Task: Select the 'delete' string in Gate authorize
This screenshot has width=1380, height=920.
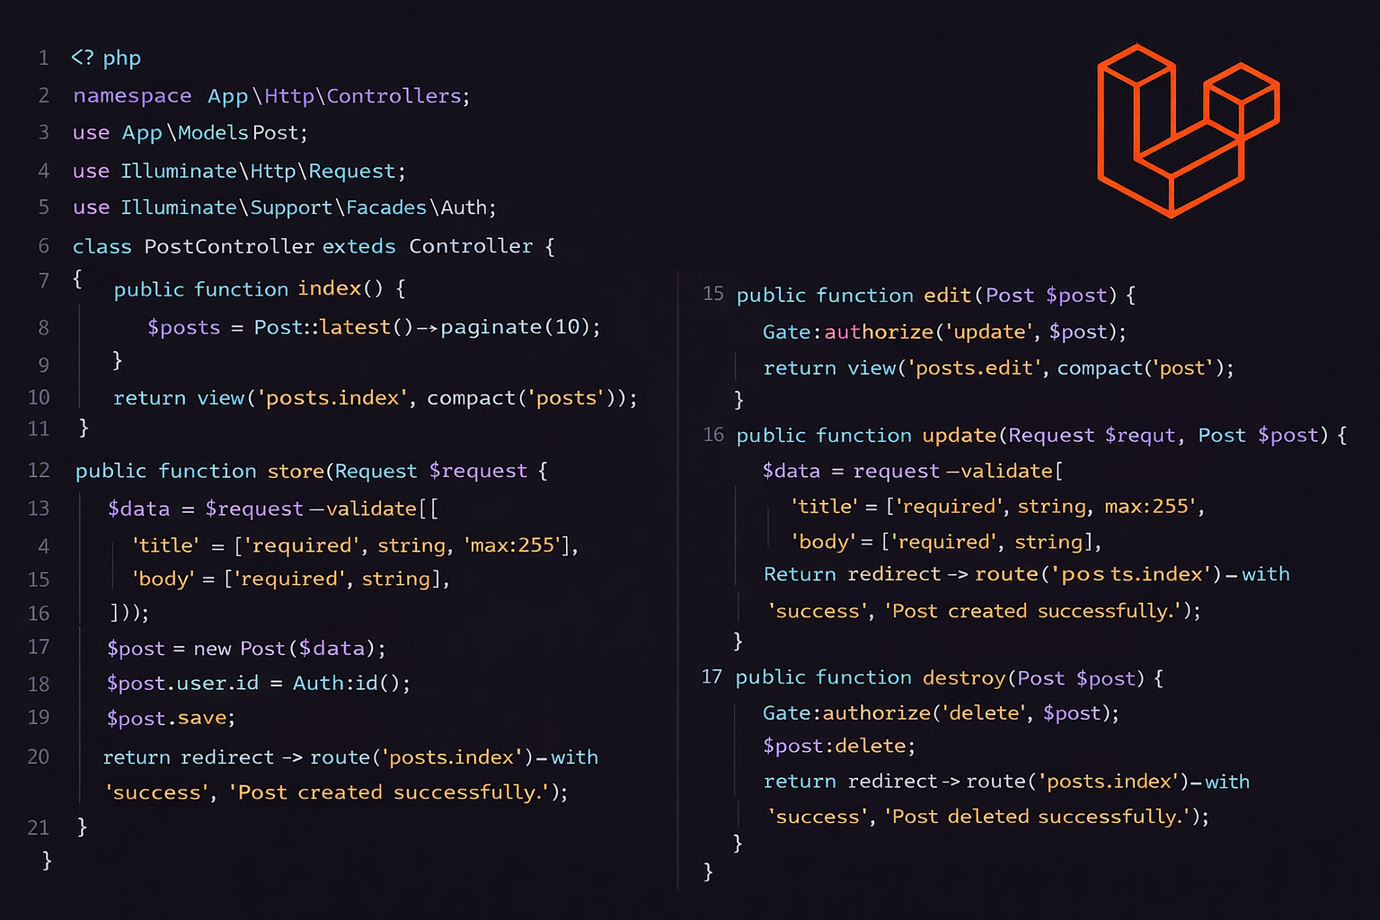Action: pyautogui.click(x=985, y=713)
